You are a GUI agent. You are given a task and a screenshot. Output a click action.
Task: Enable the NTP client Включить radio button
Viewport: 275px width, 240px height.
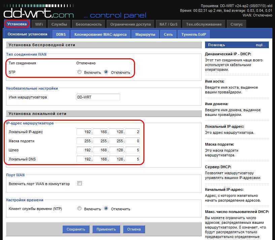coord(79,209)
